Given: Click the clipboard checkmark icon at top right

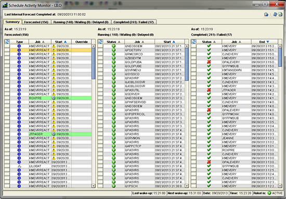Looking at the screenshot, I should [x=280, y=14].
